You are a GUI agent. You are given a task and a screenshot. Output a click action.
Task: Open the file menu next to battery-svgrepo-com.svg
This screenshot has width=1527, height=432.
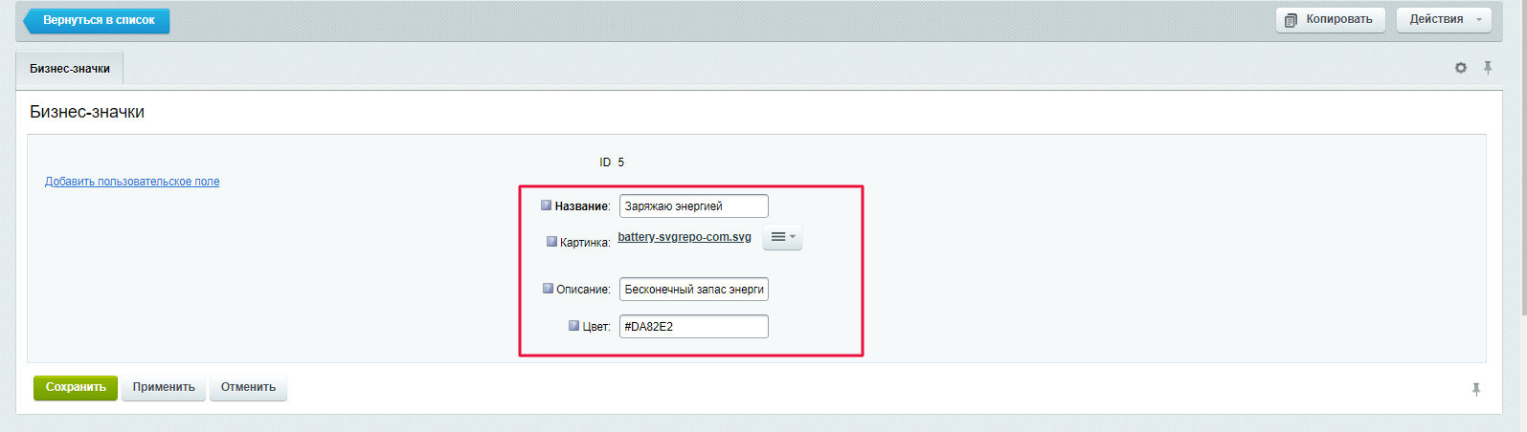click(x=783, y=237)
